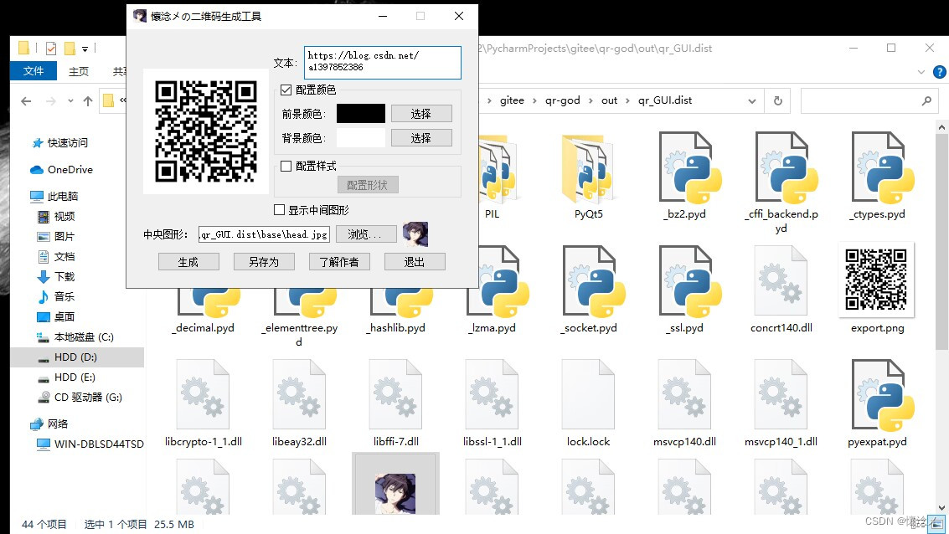Expand the address bar history dropdown
Viewport: 949px width, 534px height.
tap(751, 101)
